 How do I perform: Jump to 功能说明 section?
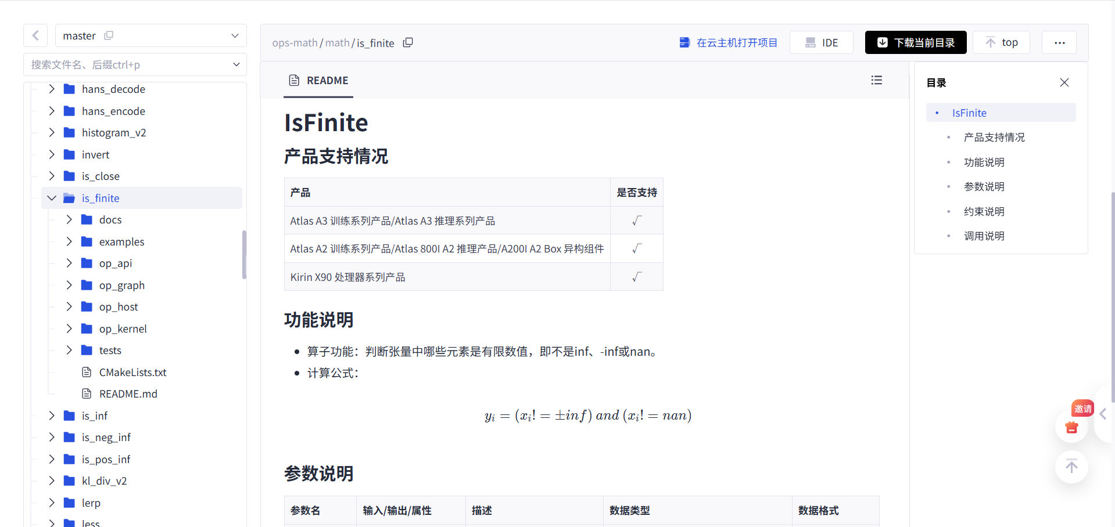(984, 163)
